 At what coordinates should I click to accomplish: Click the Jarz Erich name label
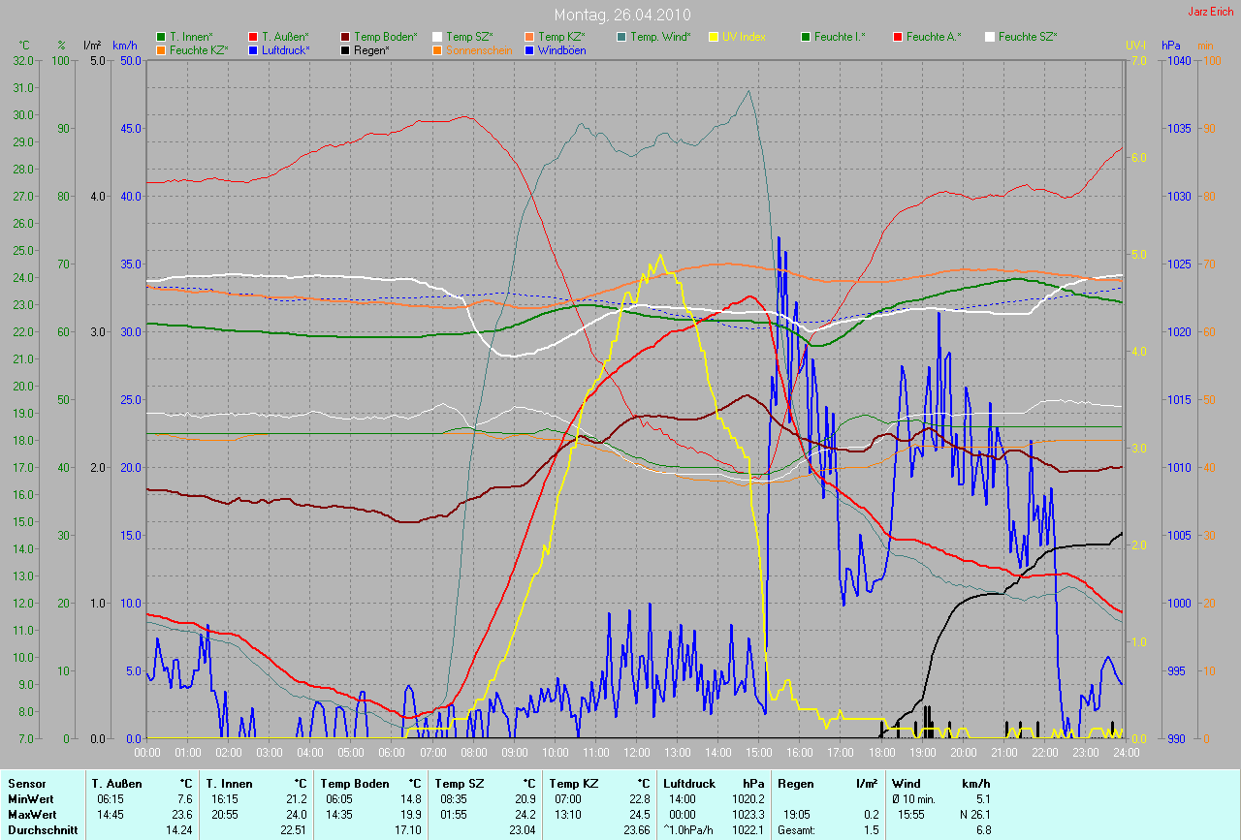pyautogui.click(x=1212, y=12)
